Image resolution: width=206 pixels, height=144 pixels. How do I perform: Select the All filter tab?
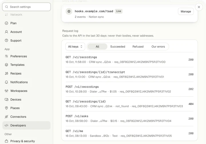click(97, 46)
